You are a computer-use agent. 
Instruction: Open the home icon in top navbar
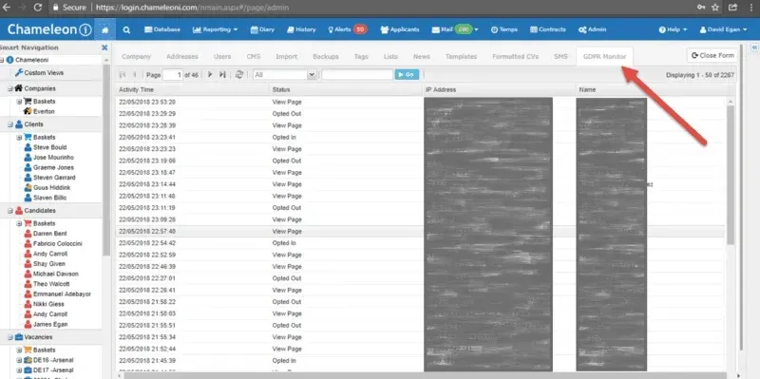[105, 29]
